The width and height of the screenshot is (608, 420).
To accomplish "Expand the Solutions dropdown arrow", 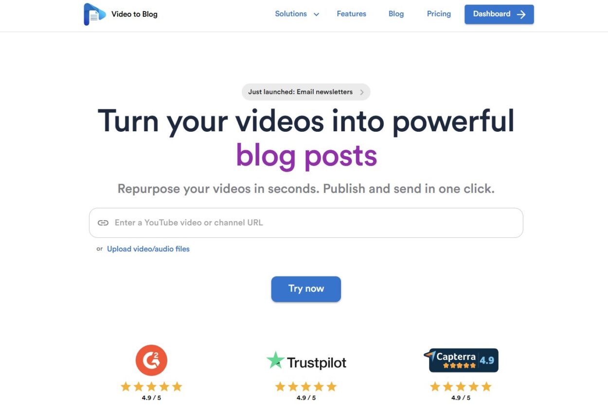I will pyautogui.click(x=316, y=14).
